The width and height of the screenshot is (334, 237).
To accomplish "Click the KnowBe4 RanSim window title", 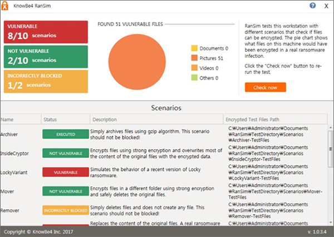I will (x=32, y=6).
